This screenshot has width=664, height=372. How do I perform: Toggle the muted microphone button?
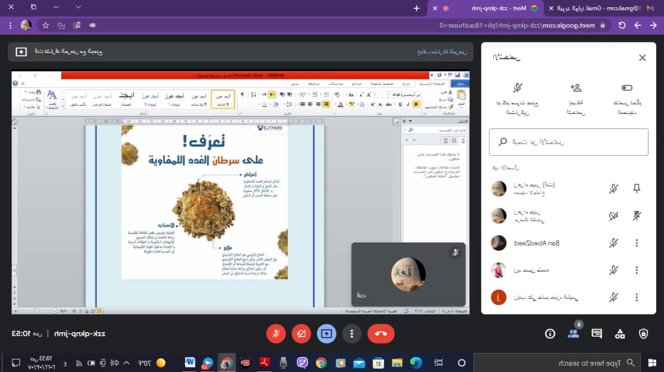(x=276, y=334)
